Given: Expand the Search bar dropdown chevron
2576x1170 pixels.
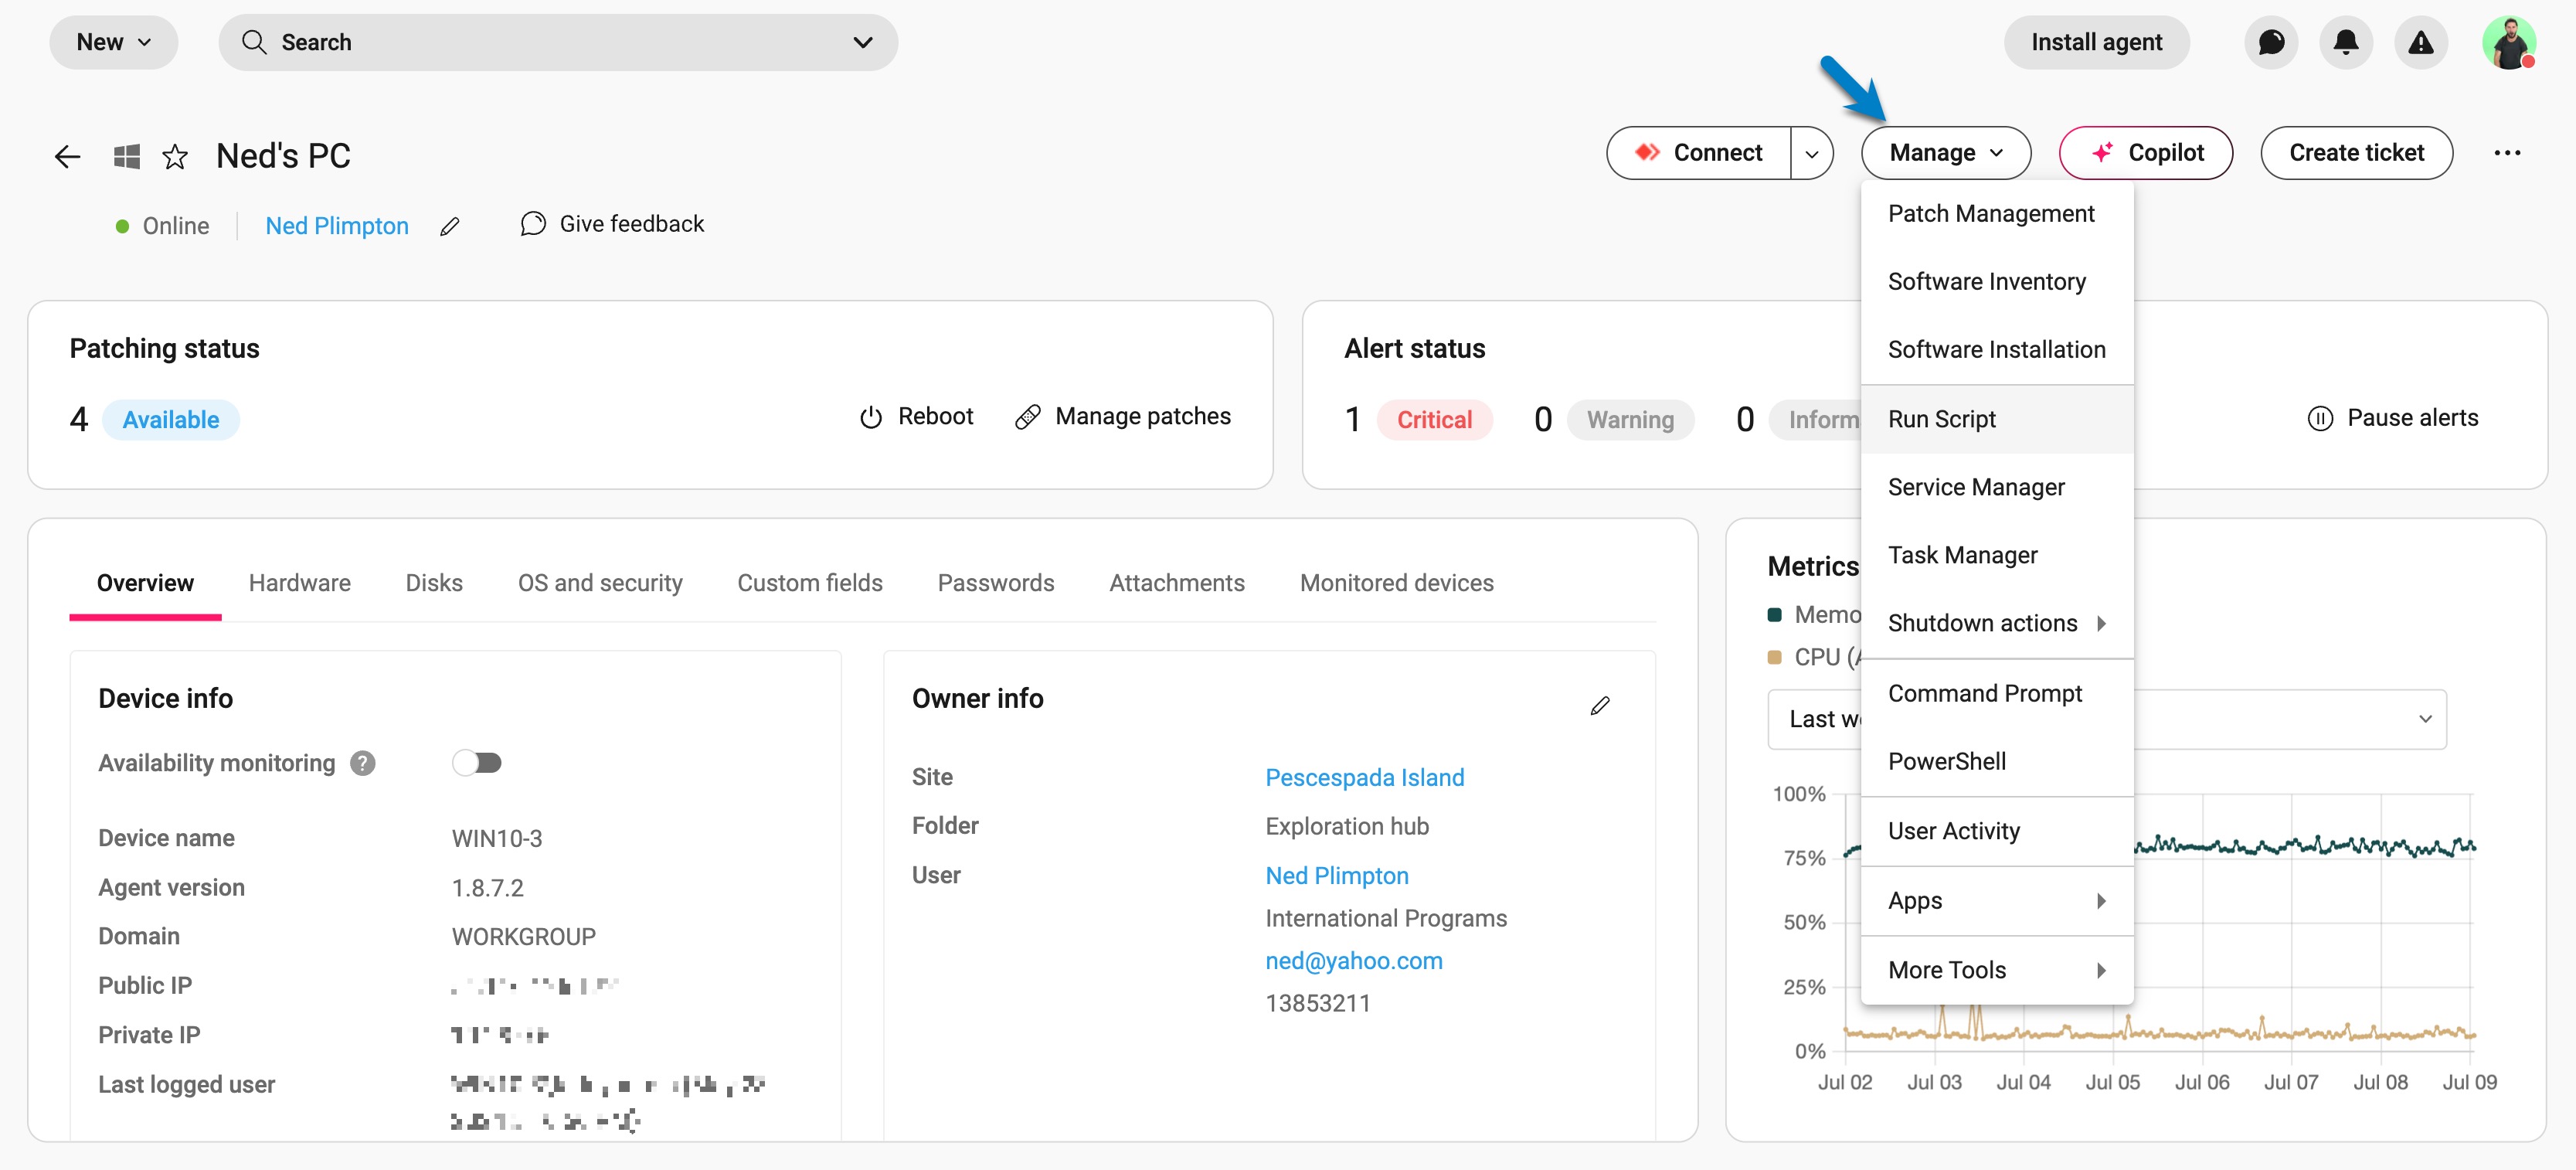Looking at the screenshot, I should tap(862, 42).
